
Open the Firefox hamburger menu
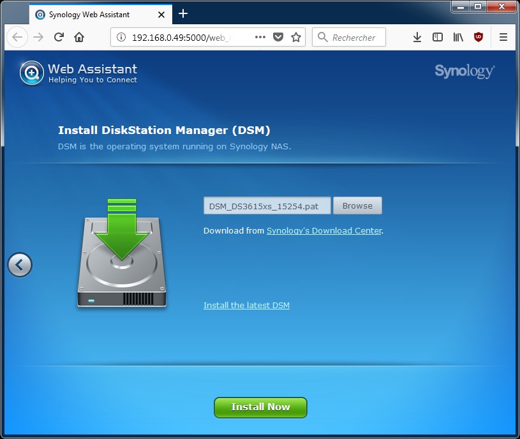[503, 38]
